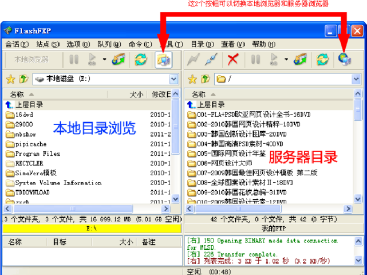The width and height of the screenshot is (367, 275).
Task: Open the 查看(V) menu
Action: 232,44
